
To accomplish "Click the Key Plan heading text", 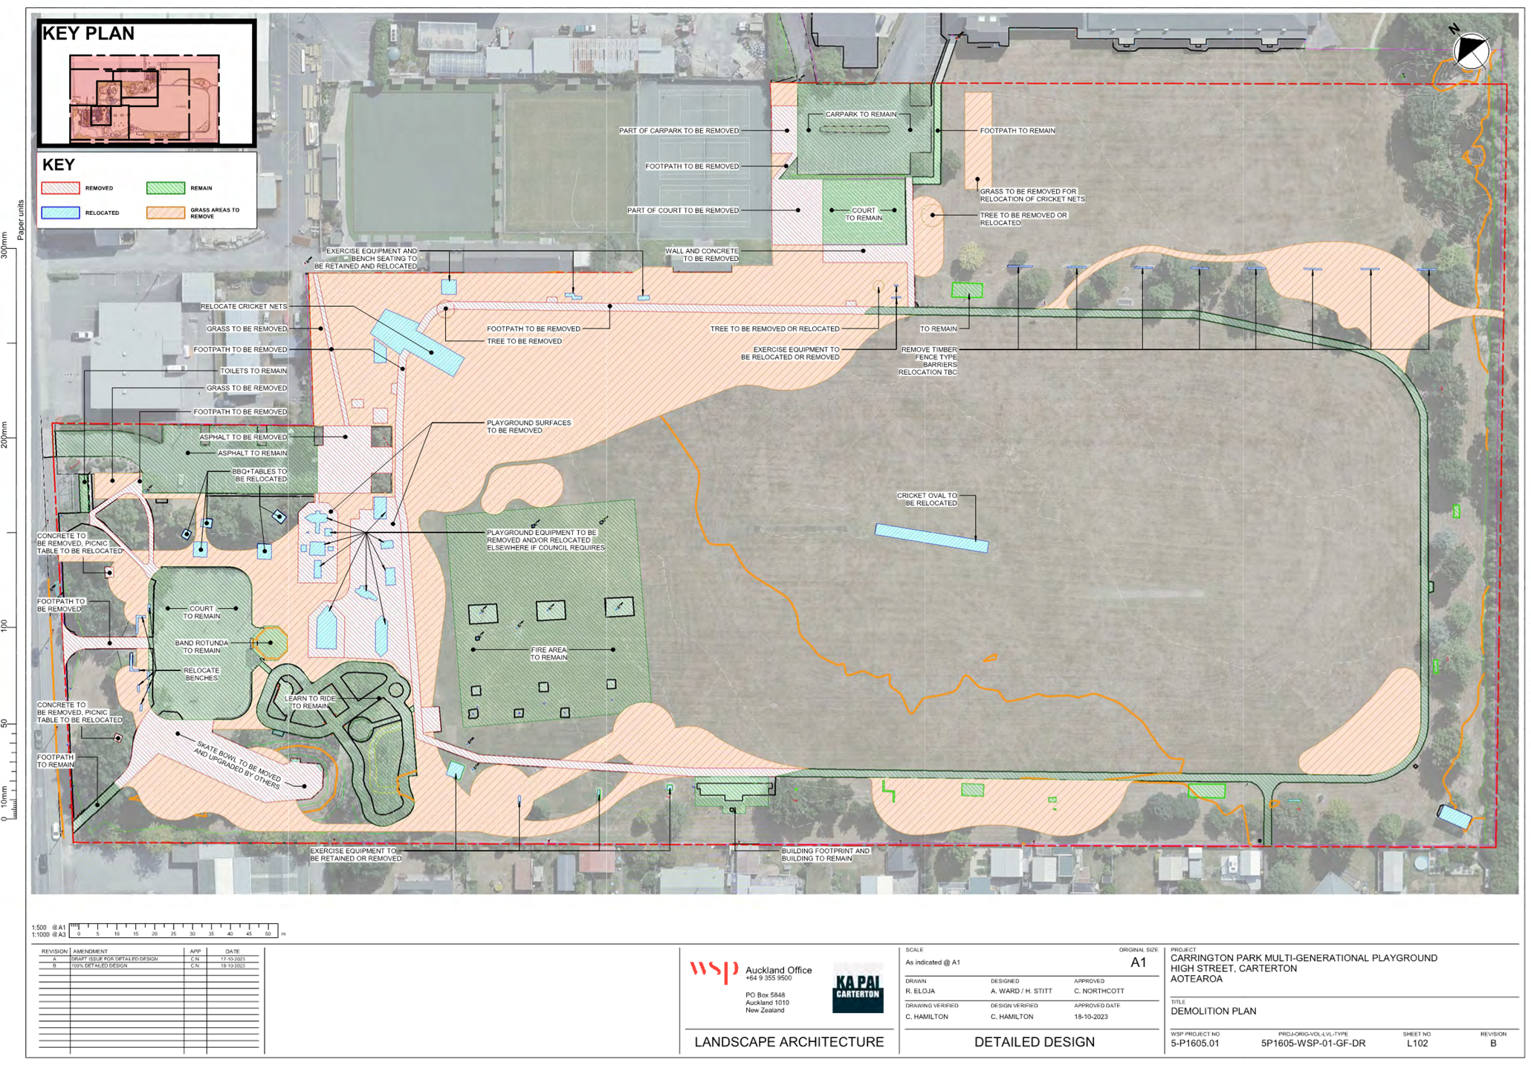I will coord(88,33).
